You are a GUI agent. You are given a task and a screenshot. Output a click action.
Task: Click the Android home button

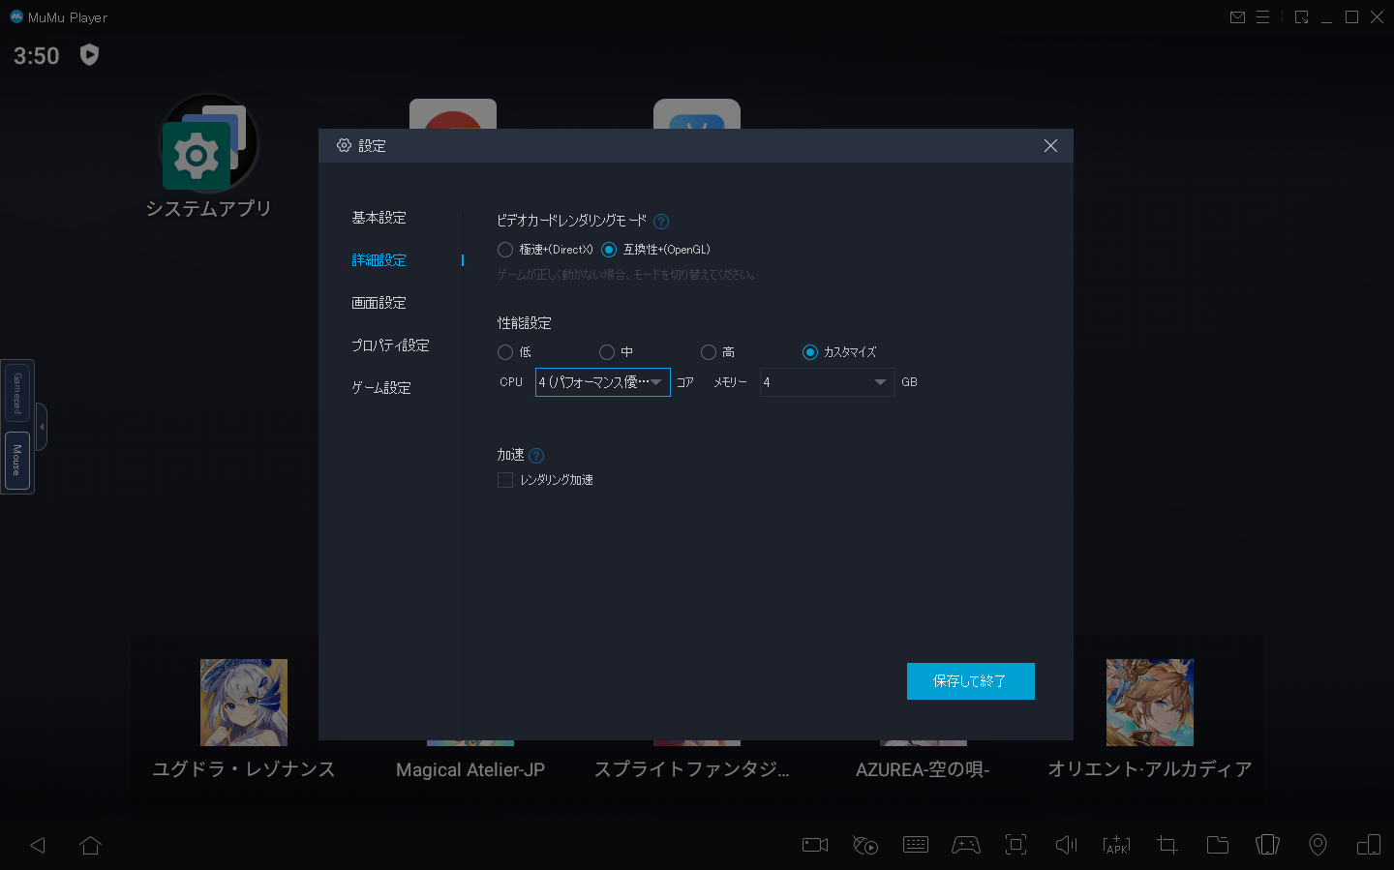pos(91,845)
